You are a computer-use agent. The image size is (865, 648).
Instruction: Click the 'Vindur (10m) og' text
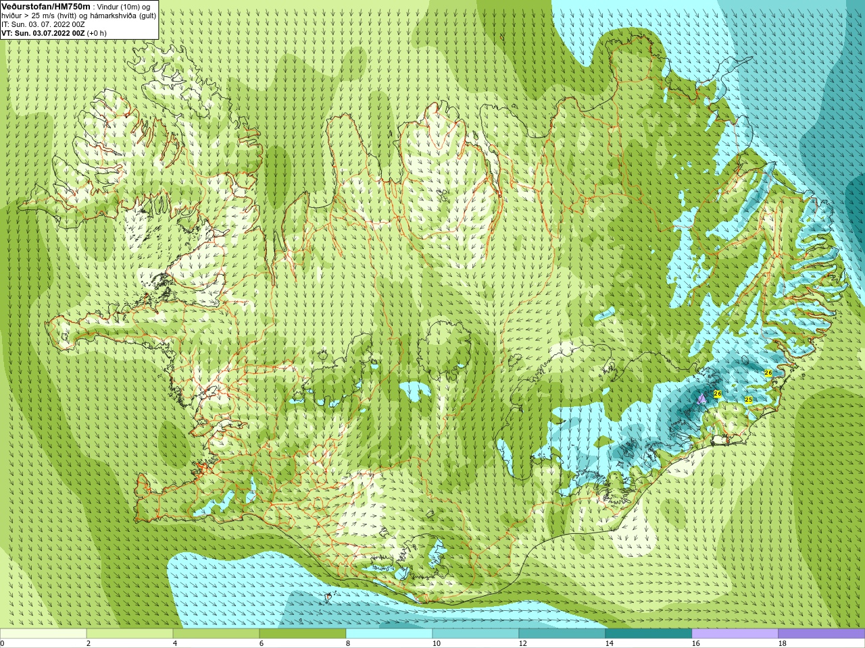(x=124, y=7)
